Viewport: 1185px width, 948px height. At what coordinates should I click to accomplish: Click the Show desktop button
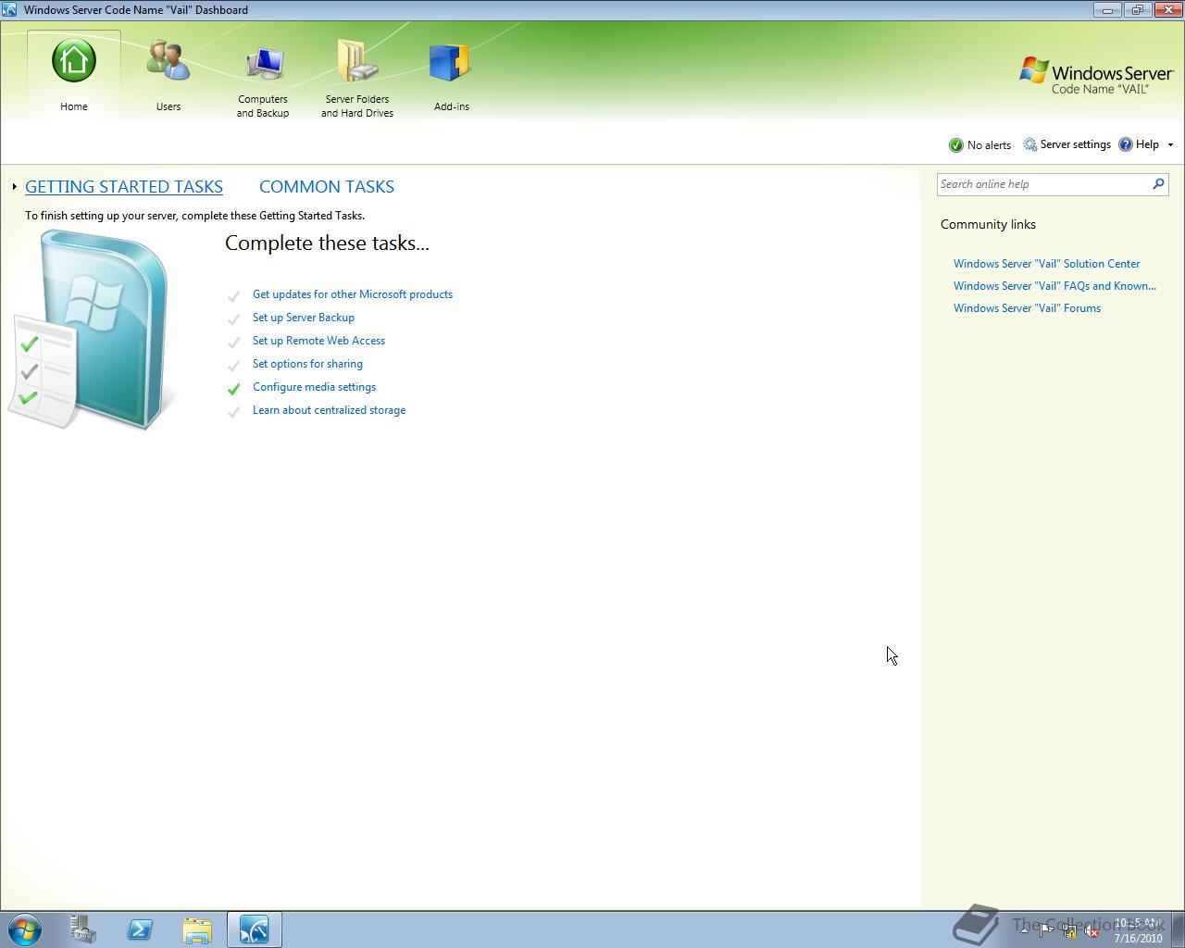click(1178, 929)
